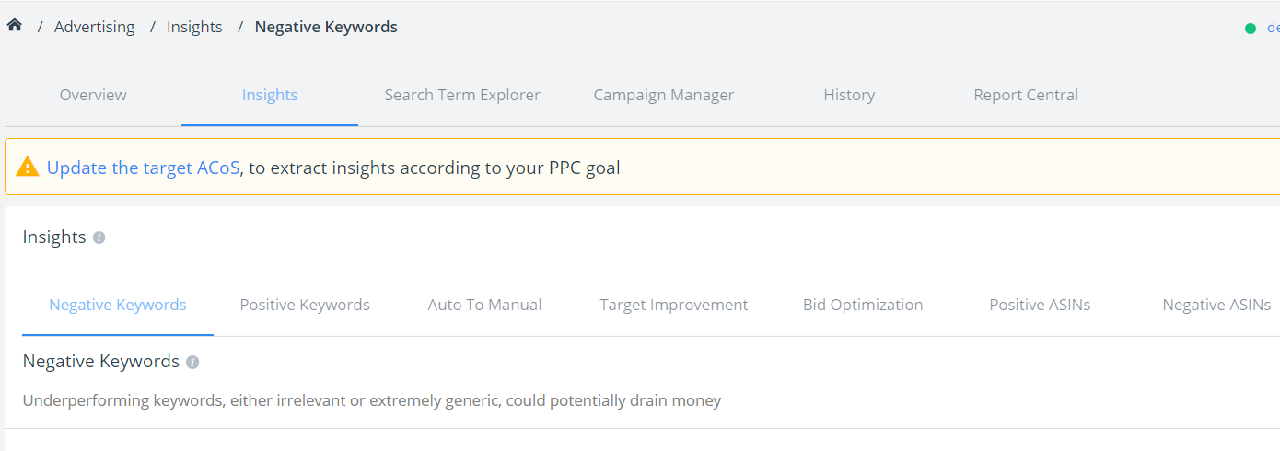The width and height of the screenshot is (1280, 451).
Task: Open the Search Term Explorer tab
Action: click(462, 95)
